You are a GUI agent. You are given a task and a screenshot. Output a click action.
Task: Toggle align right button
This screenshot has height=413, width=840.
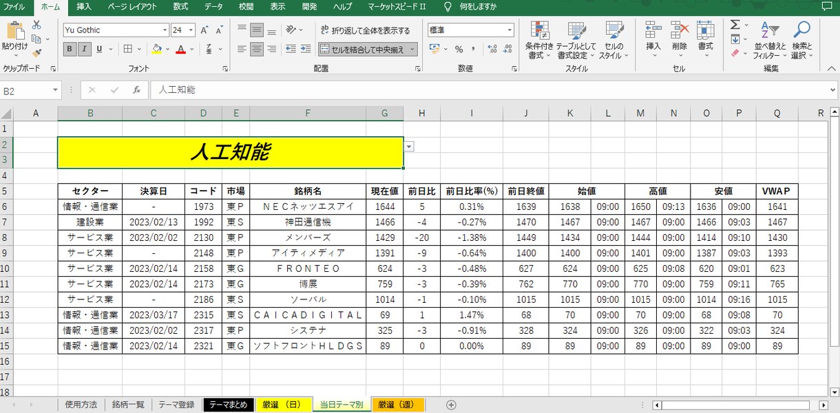[x=272, y=49]
